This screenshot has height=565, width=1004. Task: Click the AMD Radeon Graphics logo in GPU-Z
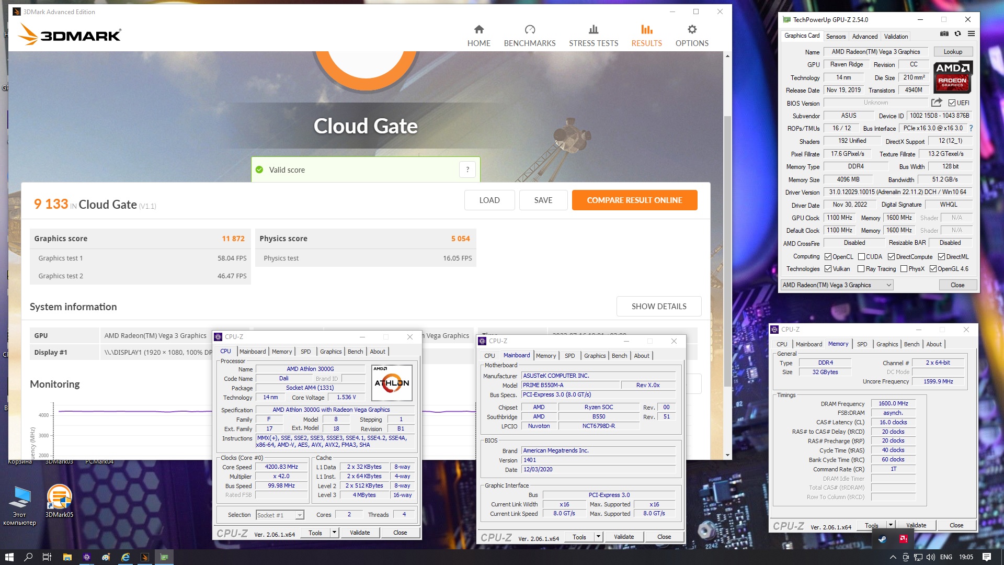953,77
